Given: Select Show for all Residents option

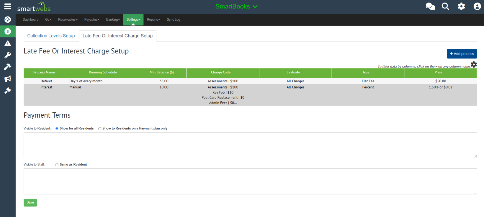Looking at the screenshot, I should pyautogui.click(x=57, y=129).
